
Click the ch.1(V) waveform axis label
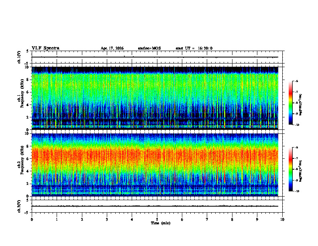[x=19, y=57]
